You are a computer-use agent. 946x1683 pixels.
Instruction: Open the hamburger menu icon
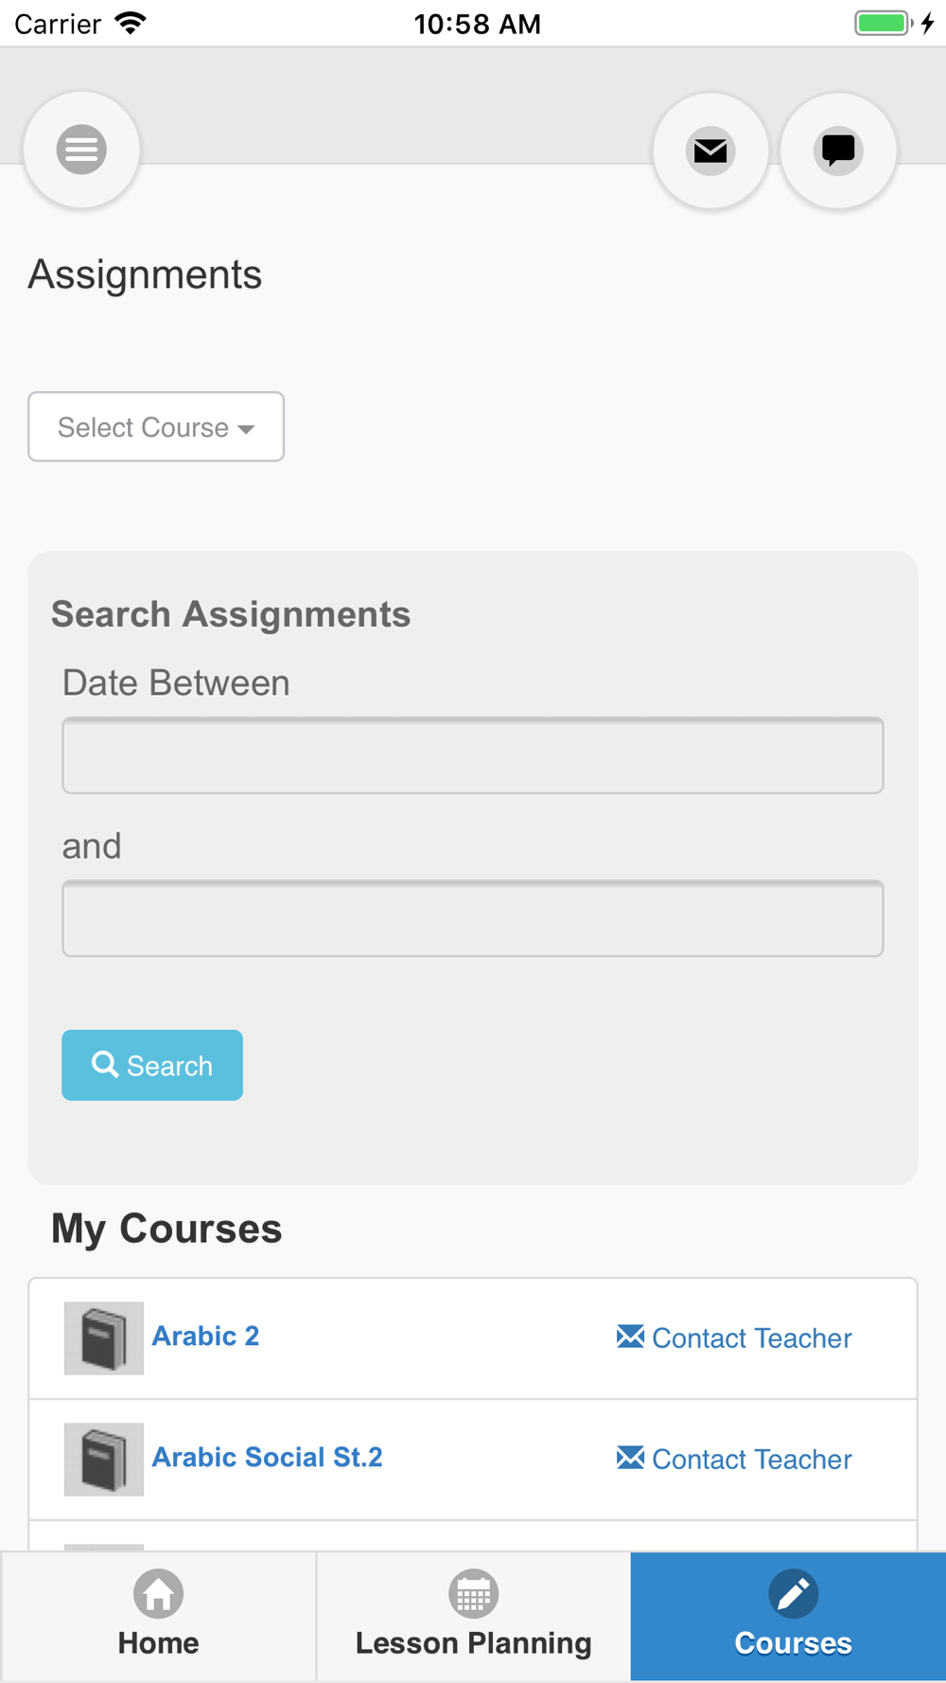click(x=81, y=150)
